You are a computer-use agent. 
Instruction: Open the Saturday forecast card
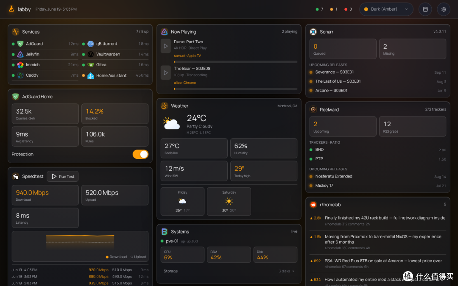(x=229, y=201)
